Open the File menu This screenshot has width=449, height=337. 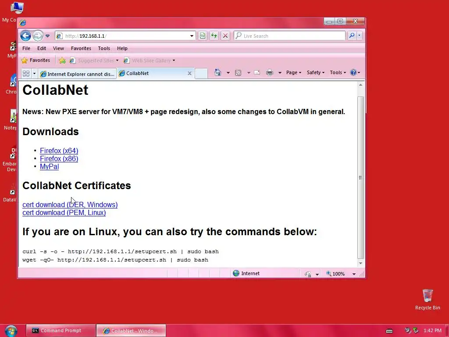(x=26, y=48)
